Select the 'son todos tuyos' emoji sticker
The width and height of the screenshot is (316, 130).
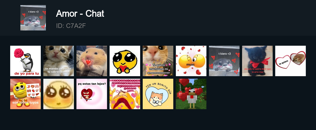(25, 94)
